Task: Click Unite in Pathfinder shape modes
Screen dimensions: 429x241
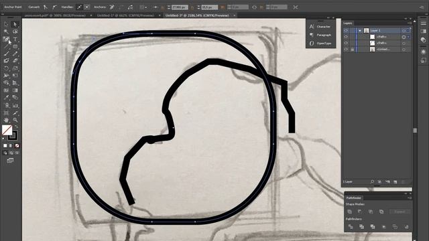Action: pyautogui.click(x=350, y=212)
